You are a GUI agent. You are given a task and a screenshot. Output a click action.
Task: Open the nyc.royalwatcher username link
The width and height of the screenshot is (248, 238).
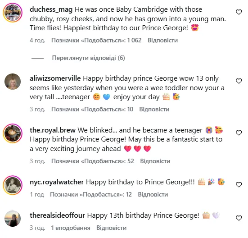click(57, 182)
